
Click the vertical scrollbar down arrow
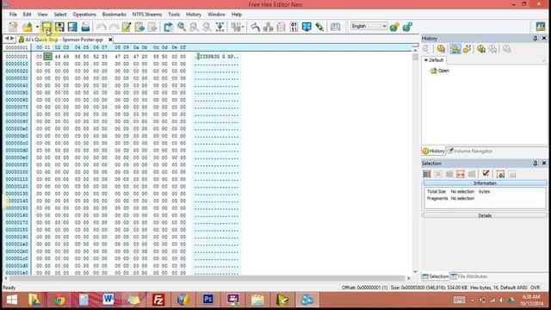(415, 272)
